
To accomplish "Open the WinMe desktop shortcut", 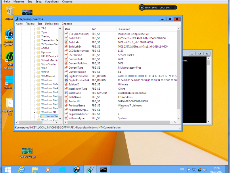I will pos(9,82).
